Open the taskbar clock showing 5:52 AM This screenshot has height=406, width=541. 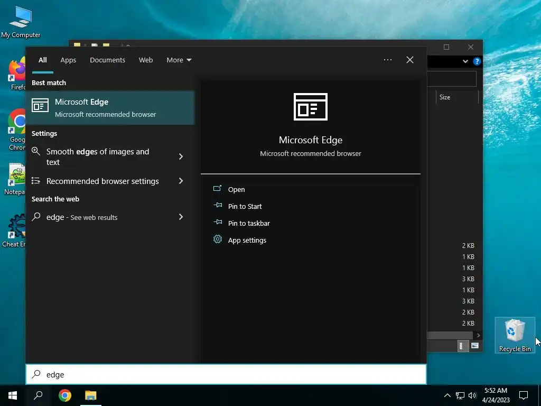tap(496, 395)
